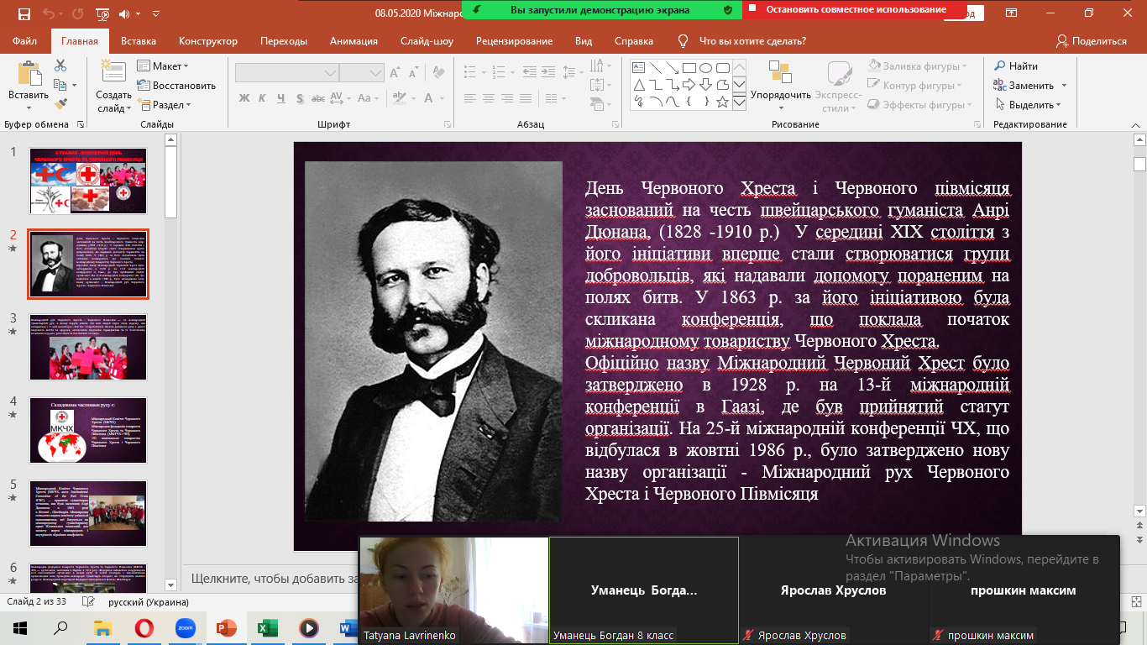Open Zoom from the taskbar
The image size is (1147, 645).
(x=185, y=627)
